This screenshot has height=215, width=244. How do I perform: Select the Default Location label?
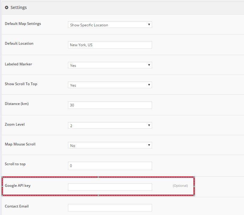[19, 43]
